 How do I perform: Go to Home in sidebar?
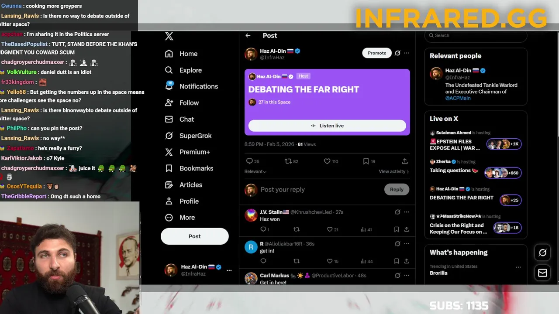coord(181,54)
